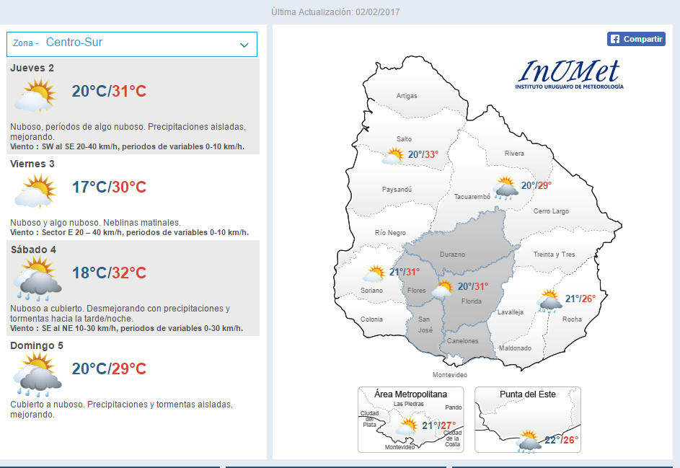Select Florida department label on the map
The height and width of the screenshot is (468, 680).
point(472,301)
